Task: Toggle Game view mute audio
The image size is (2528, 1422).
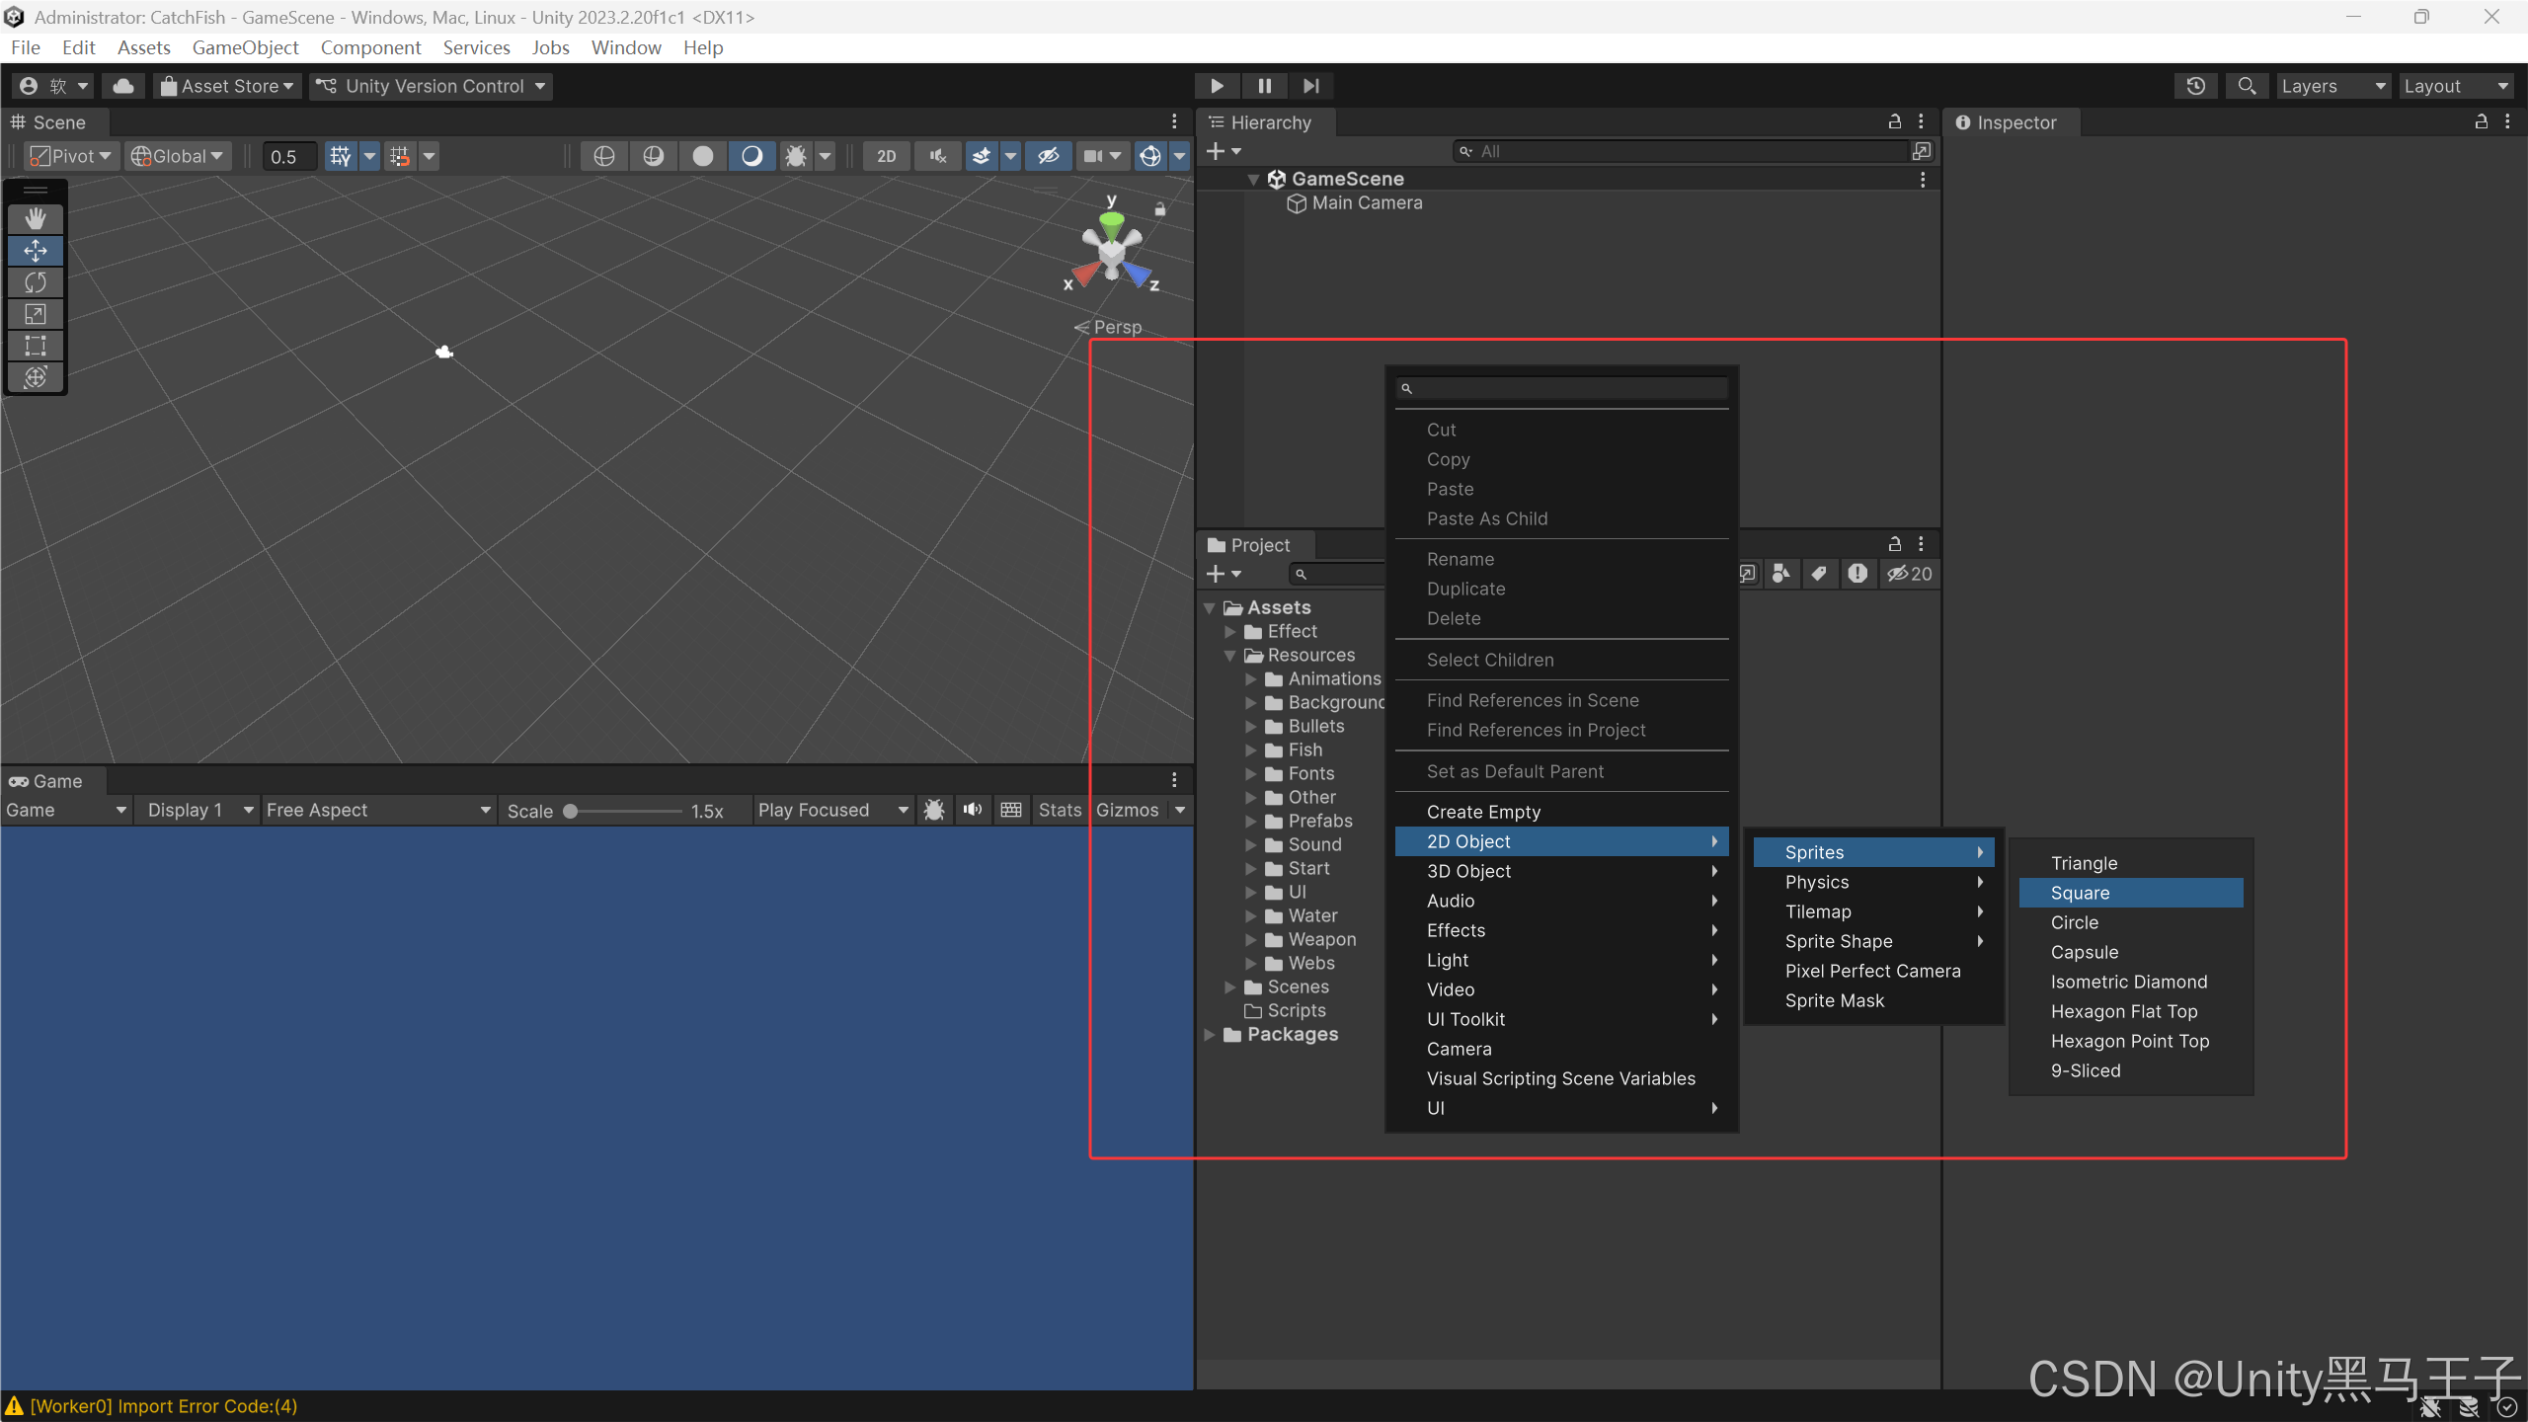Action: (973, 810)
